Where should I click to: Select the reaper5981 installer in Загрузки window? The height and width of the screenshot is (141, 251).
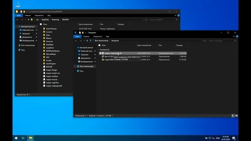point(109,60)
